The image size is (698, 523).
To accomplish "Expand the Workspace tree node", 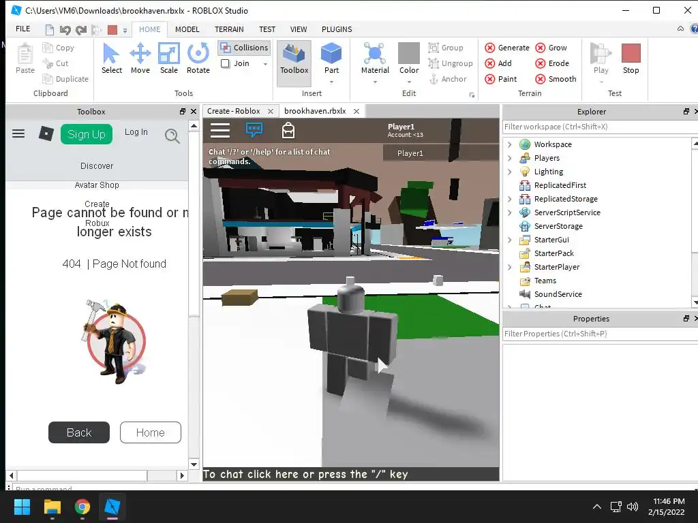I will click(510, 144).
